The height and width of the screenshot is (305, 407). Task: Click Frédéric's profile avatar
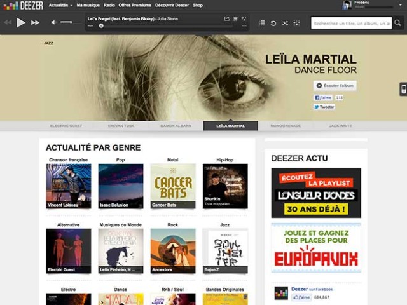(347, 5)
